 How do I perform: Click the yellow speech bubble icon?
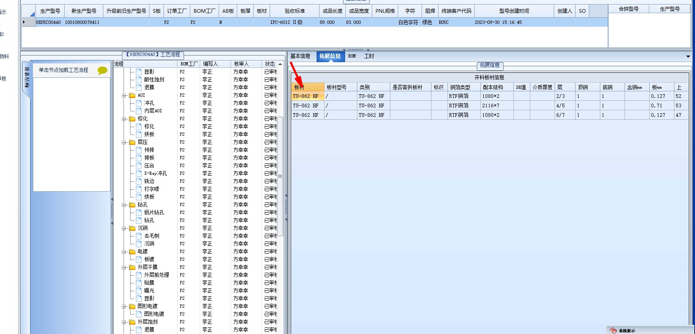point(102,70)
